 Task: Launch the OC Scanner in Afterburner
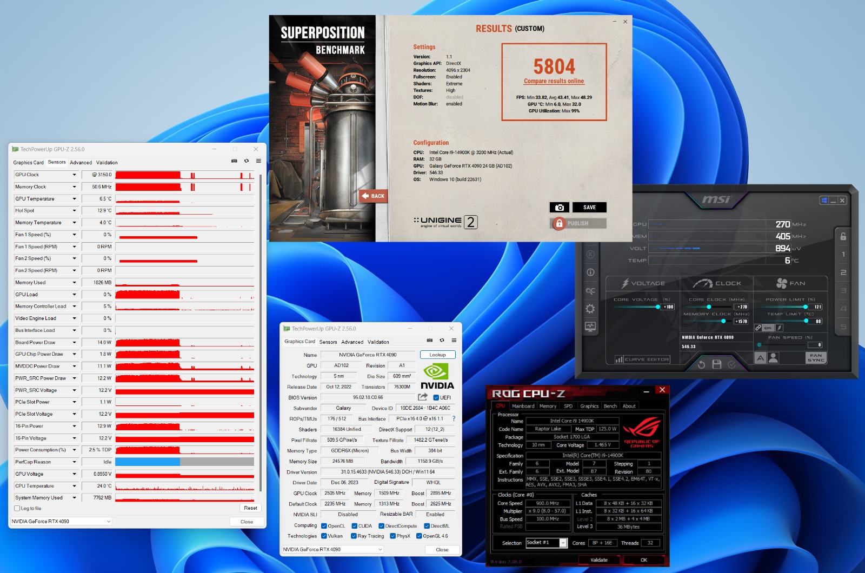pyautogui.click(x=590, y=291)
